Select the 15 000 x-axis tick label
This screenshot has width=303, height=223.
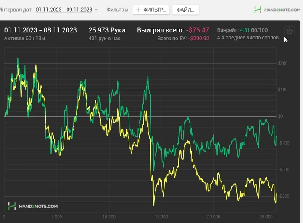pyautogui.click(x=161, y=217)
